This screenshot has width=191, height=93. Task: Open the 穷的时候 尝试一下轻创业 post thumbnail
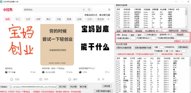[x=57, y=45]
